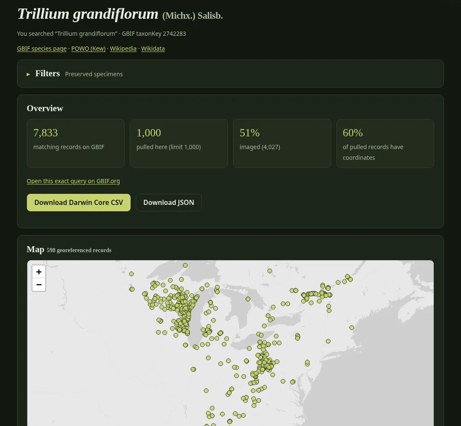Expand the Filters disclosure triangle
461x426 pixels.
(28, 74)
